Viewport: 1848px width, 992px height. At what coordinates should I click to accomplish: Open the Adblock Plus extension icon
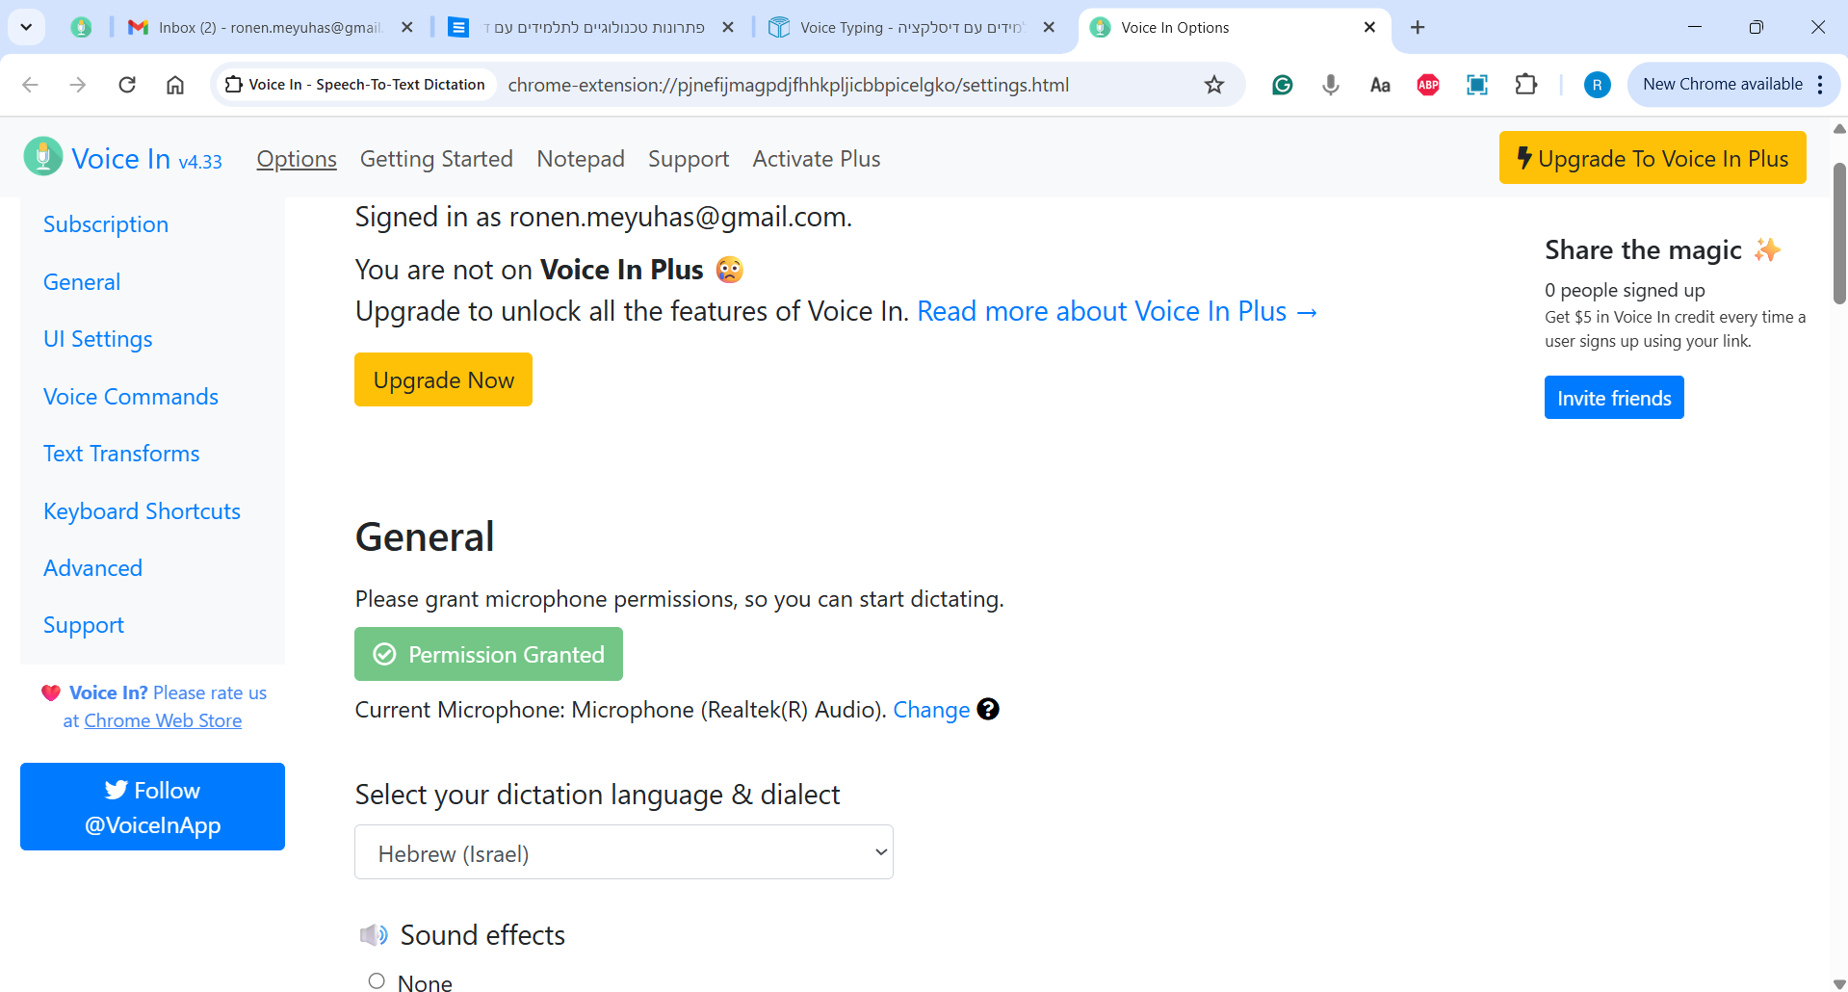pyautogui.click(x=1428, y=85)
